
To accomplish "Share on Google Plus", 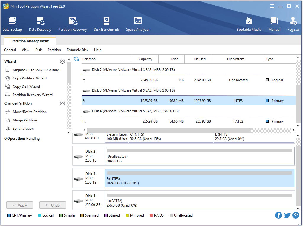I will 296,215.
